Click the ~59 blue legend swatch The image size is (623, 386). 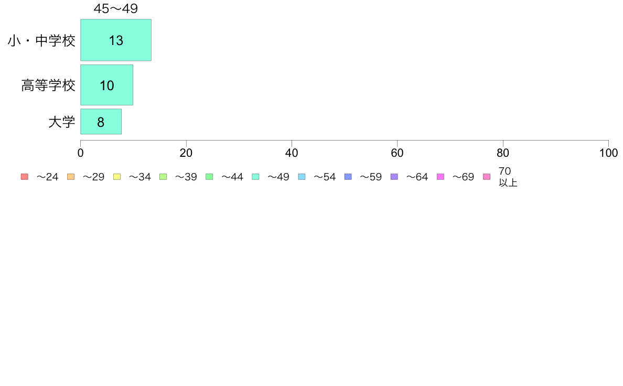click(x=348, y=177)
